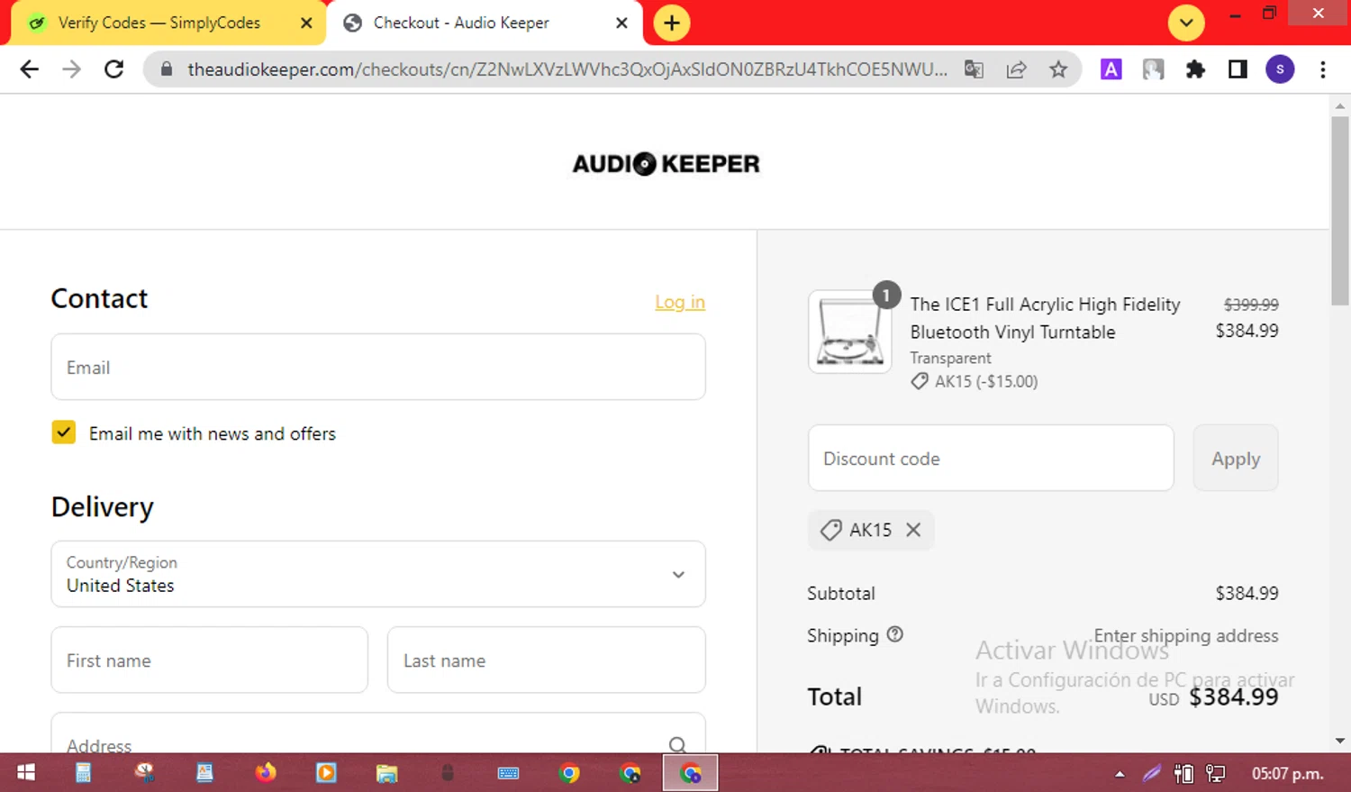The image size is (1351, 792).
Task: Click the Discount code field
Action: pyautogui.click(x=991, y=458)
